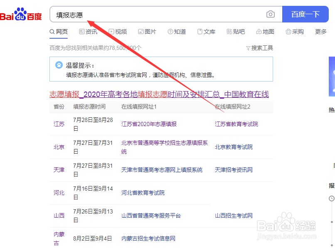Click the date 8月2日至9月4日
Viewport: 335px width, 248px height.
pos(93,238)
